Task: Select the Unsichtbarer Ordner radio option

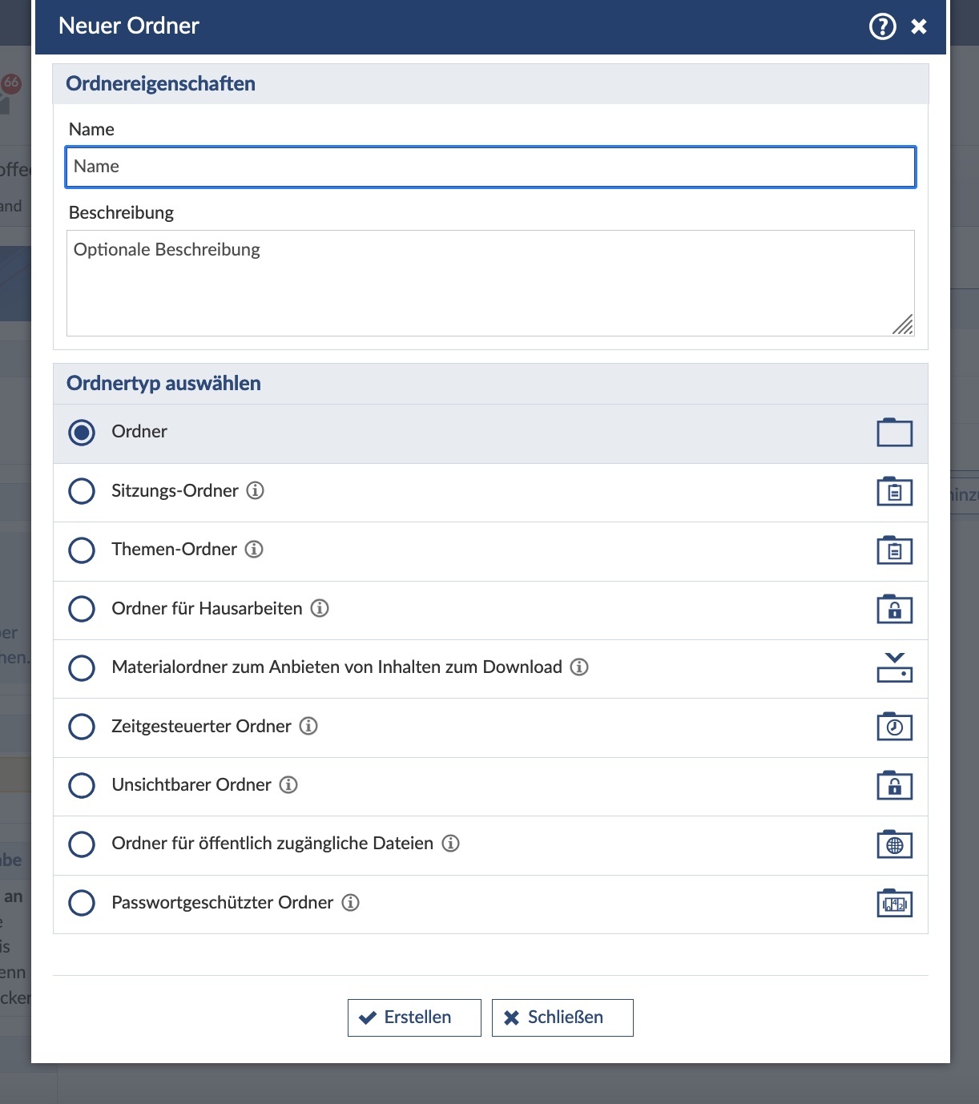Action: tap(82, 785)
